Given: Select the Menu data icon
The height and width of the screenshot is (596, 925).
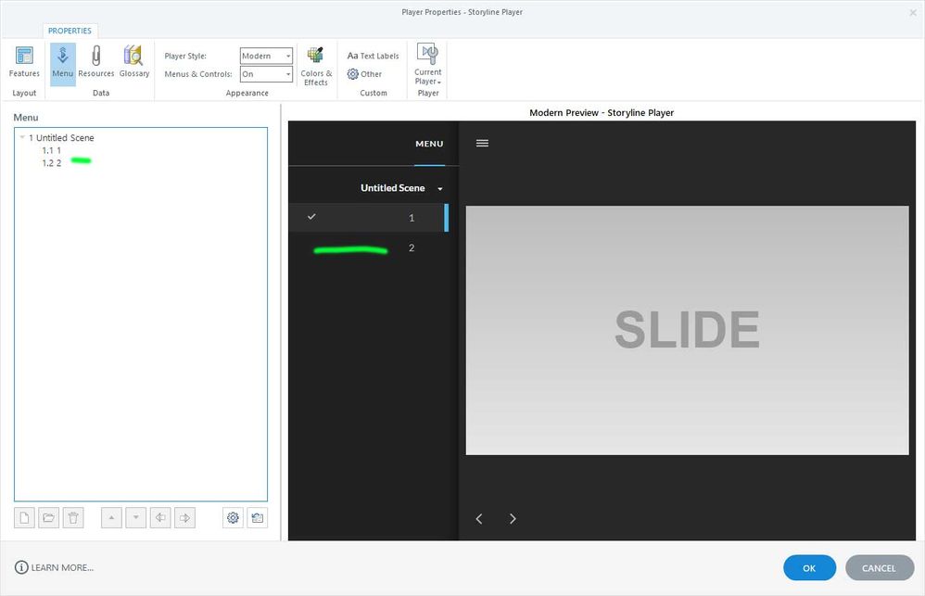Looking at the screenshot, I should 63,61.
